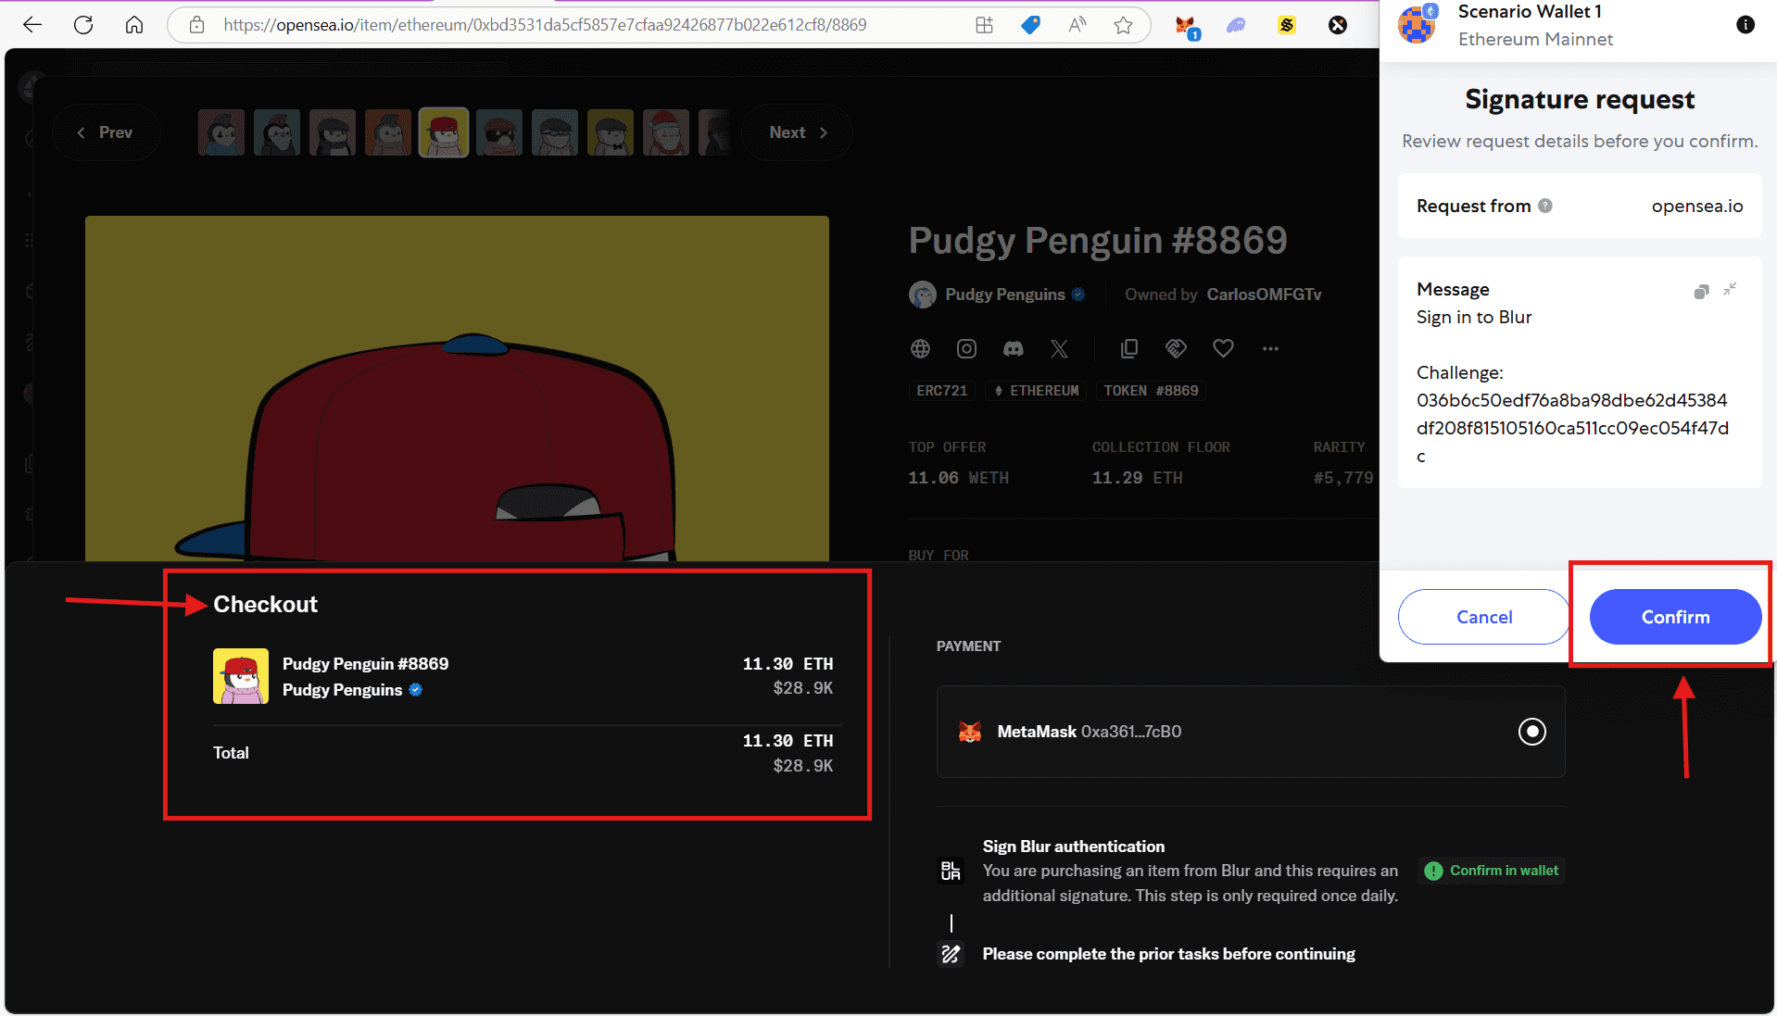Open the browser home page icon
The height and width of the screenshot is (1016, 1777).
coord(134,25)
